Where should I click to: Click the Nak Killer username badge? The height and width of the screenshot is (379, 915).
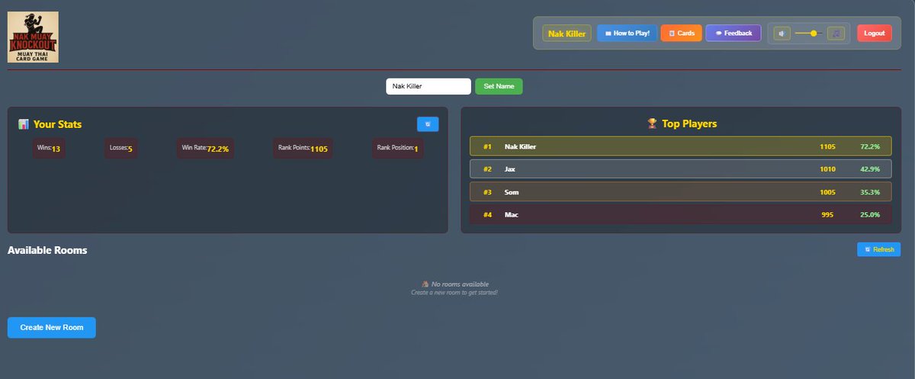tap(567, 34)
